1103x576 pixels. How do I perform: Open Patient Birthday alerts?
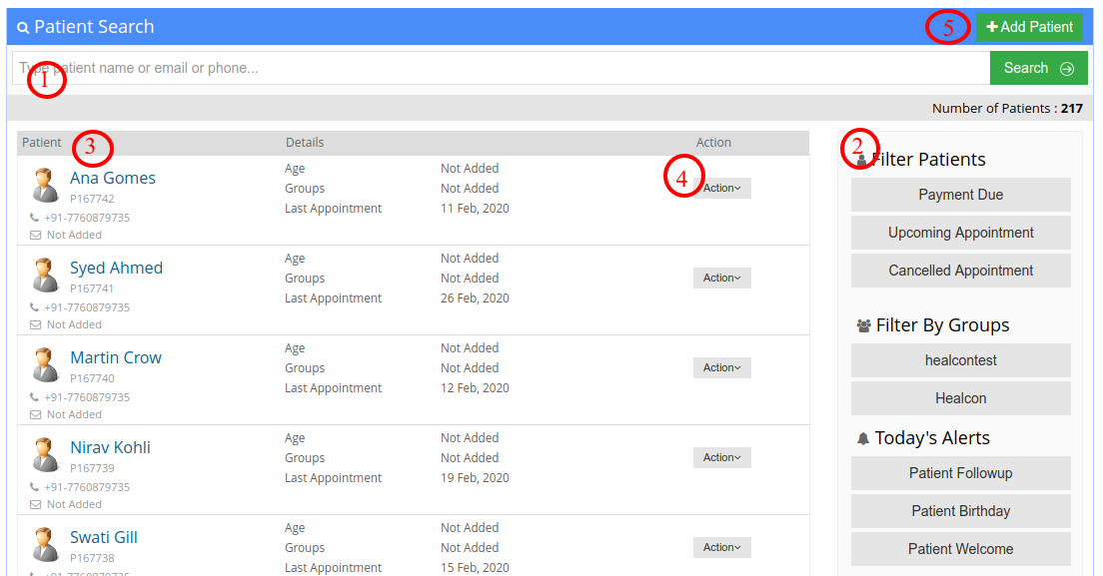[961, 511]
